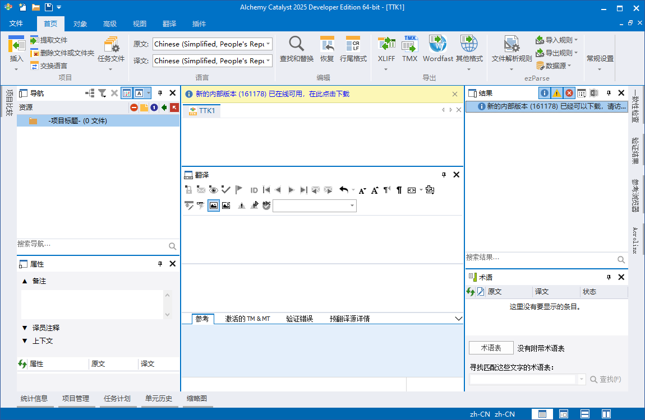645x420 pixels.
Task: Open the 文件 menu
Action: [x=16, y=24]
